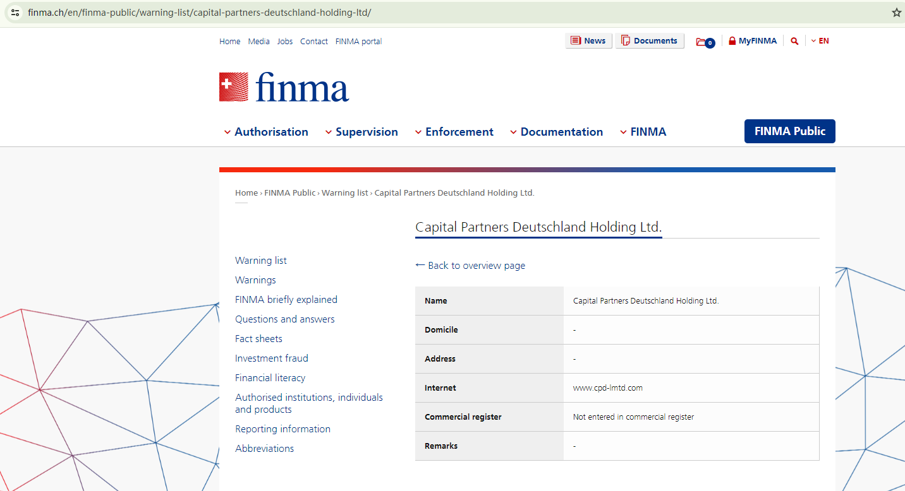This screenshot has width=905, height=491.
Task: Select the FINMA Public tab
Action: [789, 131]
